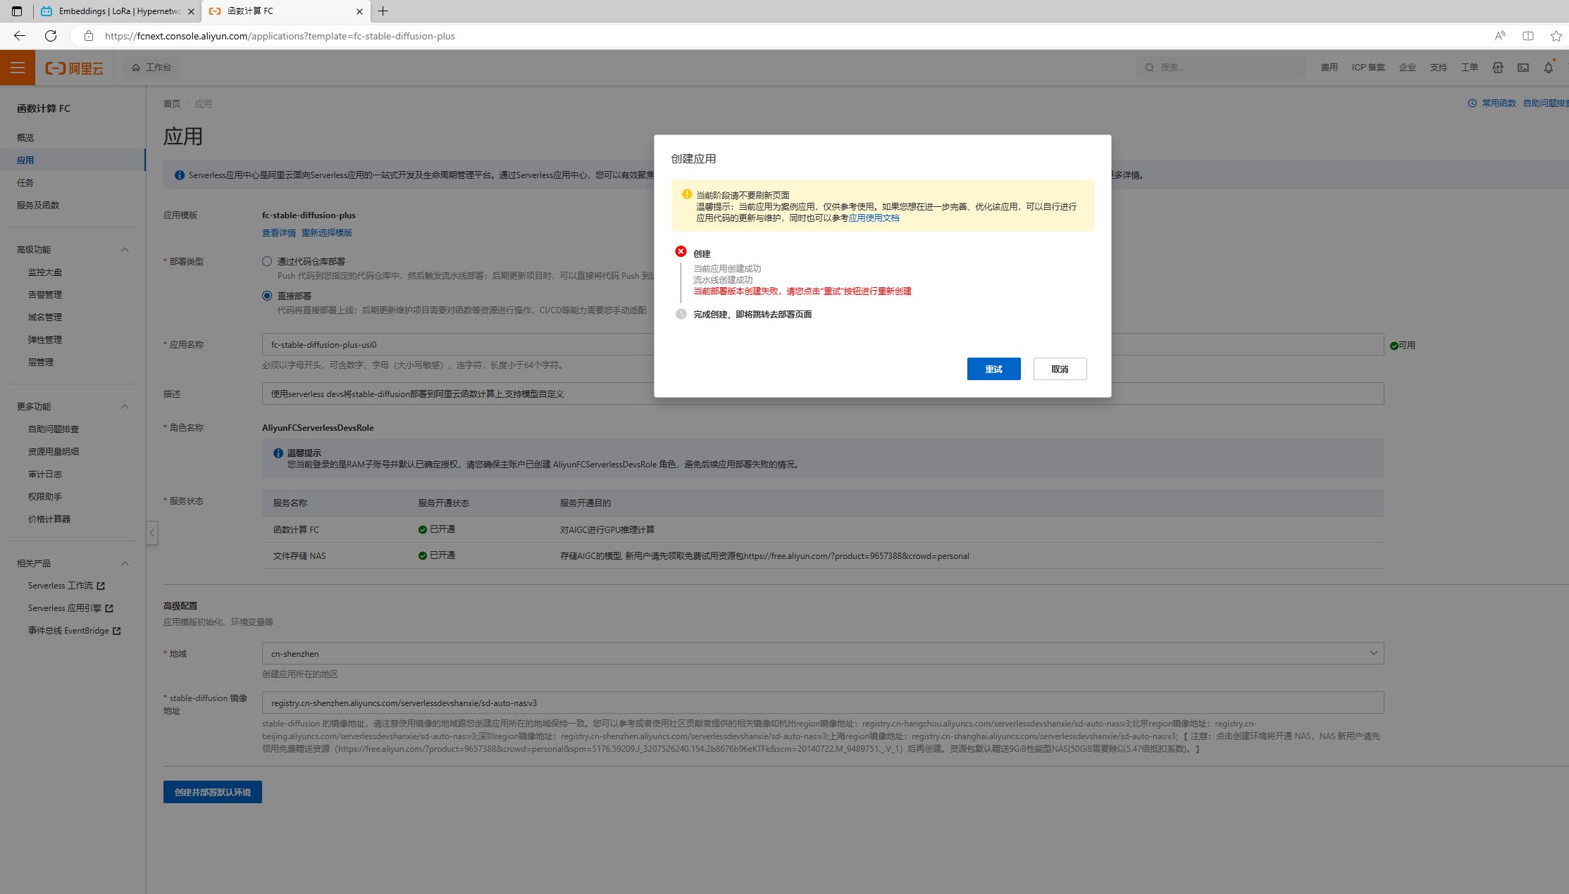Open 资源用量明细 in sidebar
The image size is (1569, 894).
54,452
